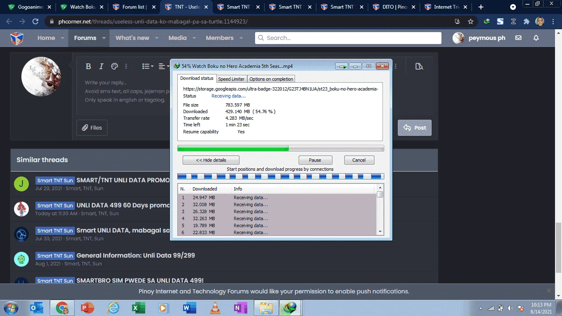Expand the Members menu dropdown arrow
The image size is (562, 316).
click(241, 38)
